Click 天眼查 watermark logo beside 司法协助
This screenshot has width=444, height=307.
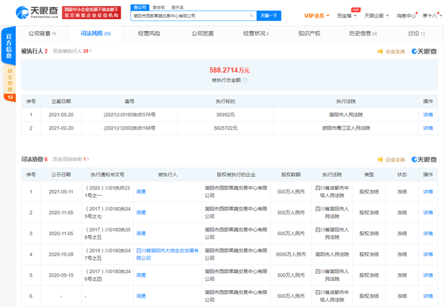424,160
